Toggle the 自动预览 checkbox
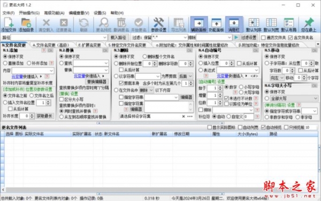 pyautogui.click(x=263, y=127)
